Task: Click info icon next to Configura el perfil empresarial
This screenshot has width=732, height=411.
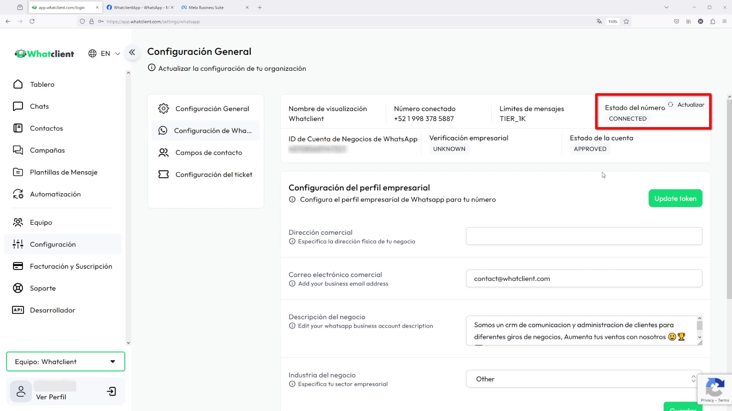Action: [292, 199]
